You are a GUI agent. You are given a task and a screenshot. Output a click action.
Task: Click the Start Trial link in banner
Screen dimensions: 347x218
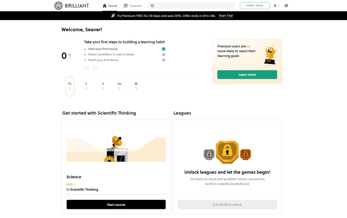pyautogui.click(x=226, y=16)
